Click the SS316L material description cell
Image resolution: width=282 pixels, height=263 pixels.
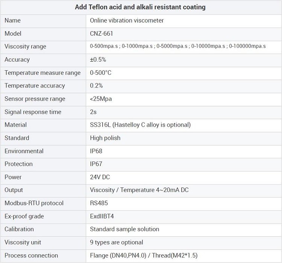pos(140,125)
